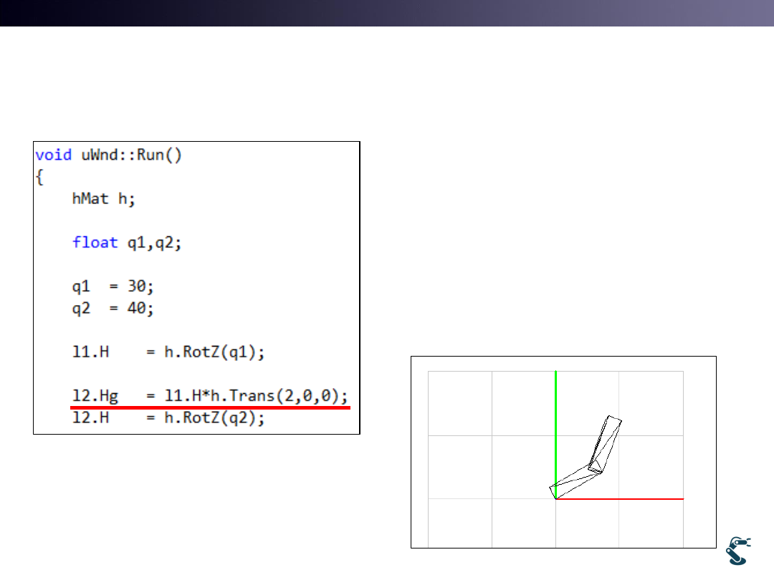Viewport: 774px width, 580px height.
Task: Click 'l2.Hg' at the start of underlined line
Action: 92,395
